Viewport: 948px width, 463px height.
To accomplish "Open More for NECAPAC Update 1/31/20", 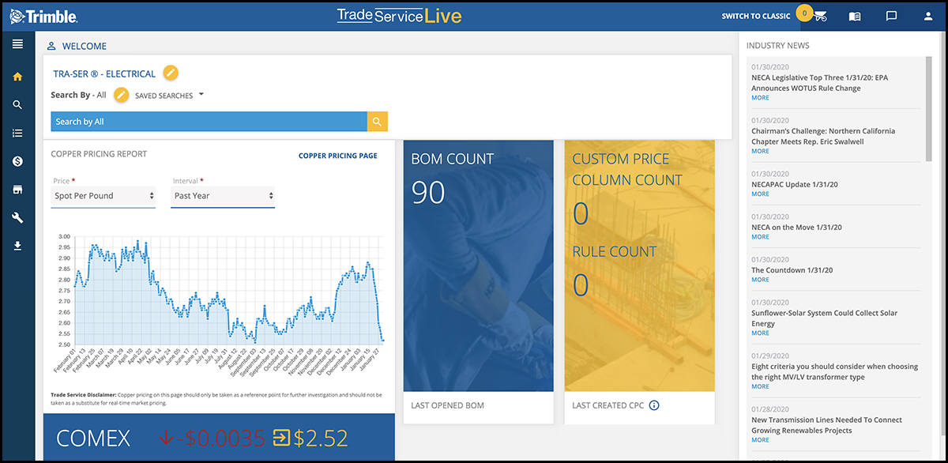I will tap(760, 194).
